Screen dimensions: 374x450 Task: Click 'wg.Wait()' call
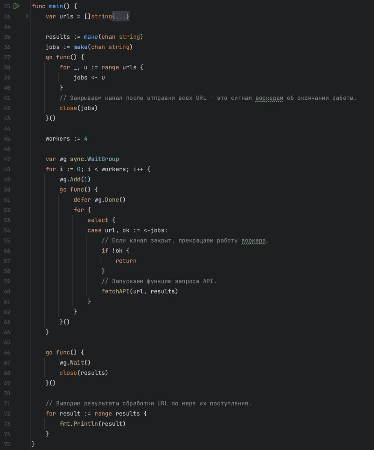tap(75, 363)
